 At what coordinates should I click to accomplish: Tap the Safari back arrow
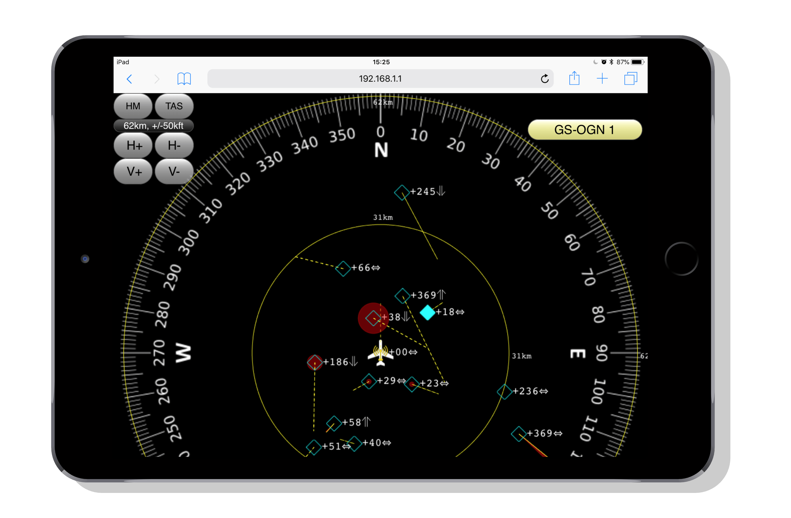pyautogui.click(x=130, y=79)
